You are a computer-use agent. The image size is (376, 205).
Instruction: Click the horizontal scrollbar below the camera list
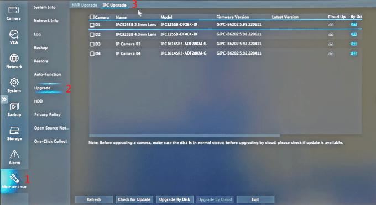pyautogui.click(x=184, y=136)
